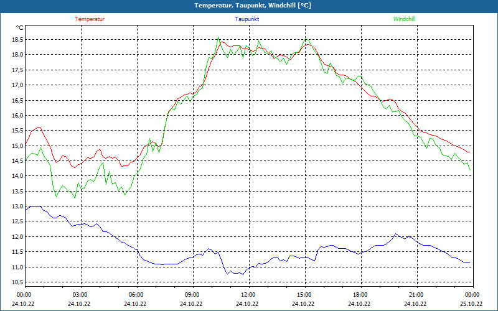The image size is (498, 311).
Task: Click the 09:00 time axis label
Action: tap(193, 295)
